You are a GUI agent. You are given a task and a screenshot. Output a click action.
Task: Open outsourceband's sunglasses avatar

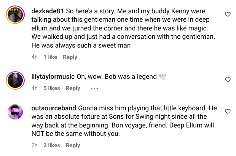[16, 112]
